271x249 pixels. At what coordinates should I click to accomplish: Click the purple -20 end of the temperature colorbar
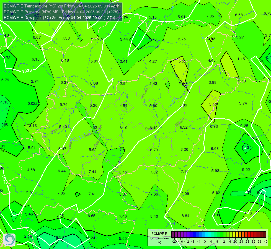point(173,235)
